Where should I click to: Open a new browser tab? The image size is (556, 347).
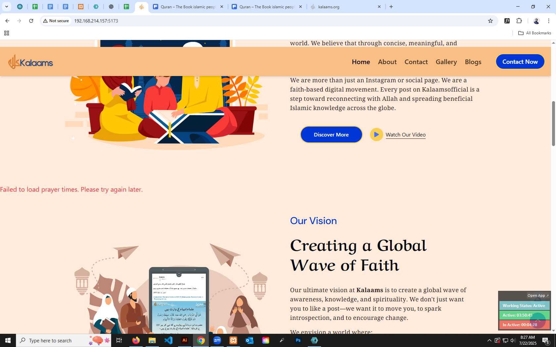391,7
